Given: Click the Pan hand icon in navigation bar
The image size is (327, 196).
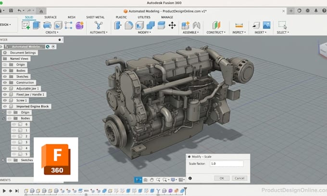Looking at the screenshot, I should [x=151, y=180].
